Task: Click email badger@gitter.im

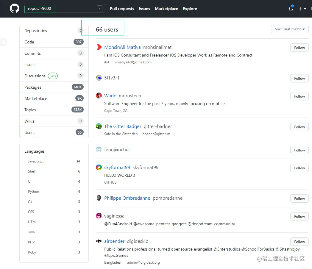Action: click(x=156, y=134)
